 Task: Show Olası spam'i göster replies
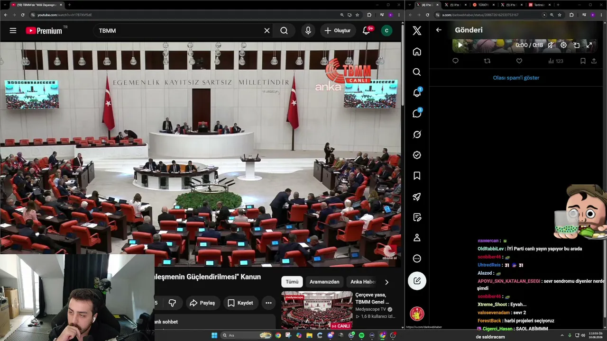[516, 78]
